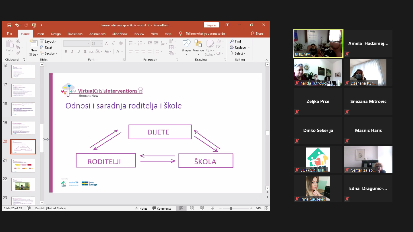Toggle Normal view button in status bar
This screenshot has height=232, width=413.
[181, 208]
